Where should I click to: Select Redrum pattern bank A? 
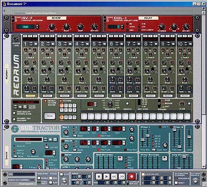pos(62,117)
